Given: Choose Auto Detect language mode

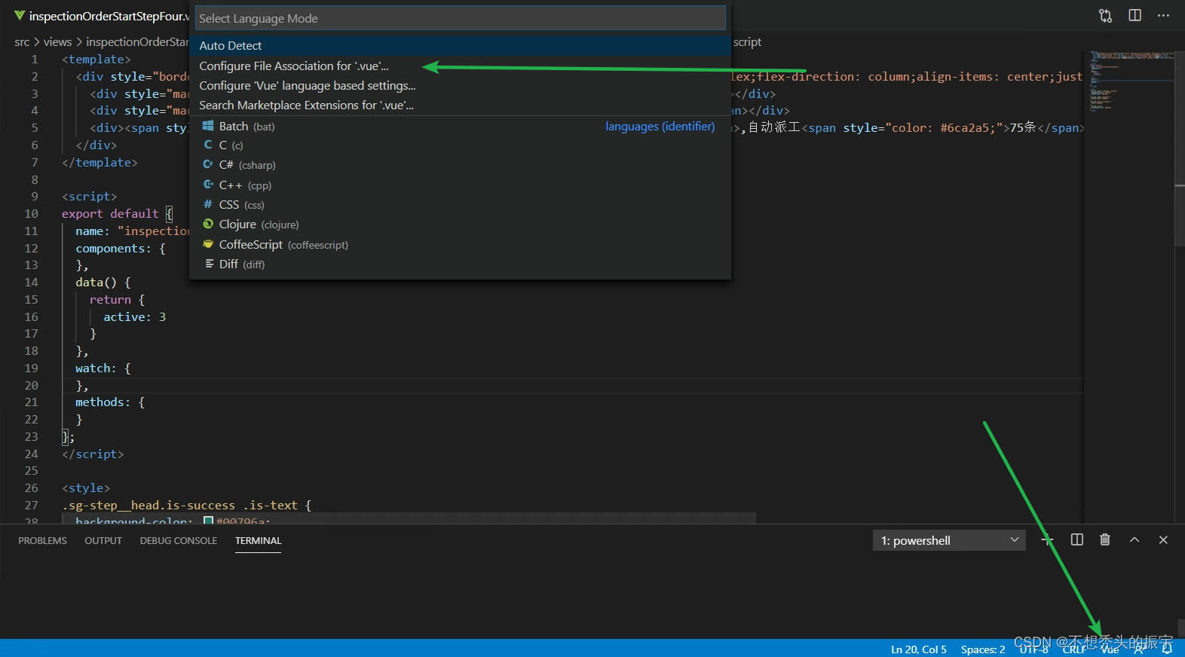Looking at the screenshot, I should point(461,46).
